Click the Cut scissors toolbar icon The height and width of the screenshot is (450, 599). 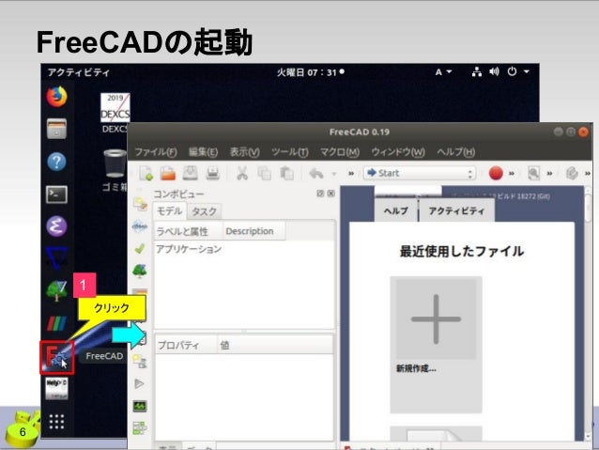pos(242,173)
